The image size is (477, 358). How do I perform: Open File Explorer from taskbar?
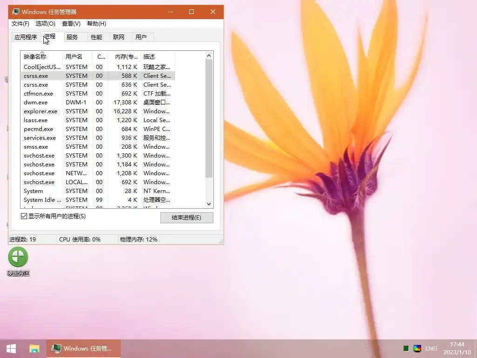[34, 349]
